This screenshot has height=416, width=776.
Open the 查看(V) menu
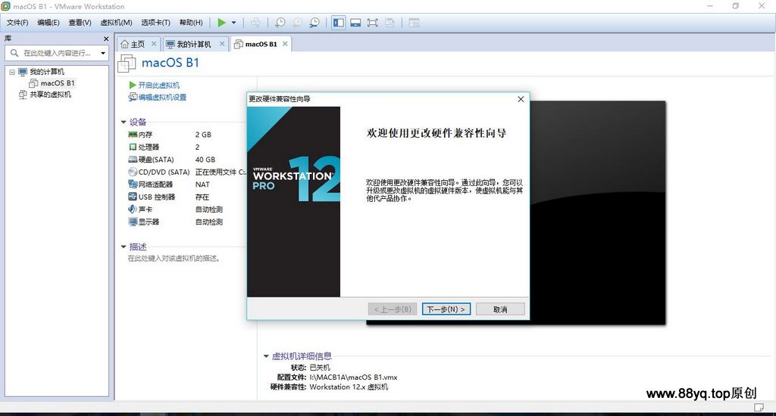point(80,22)
